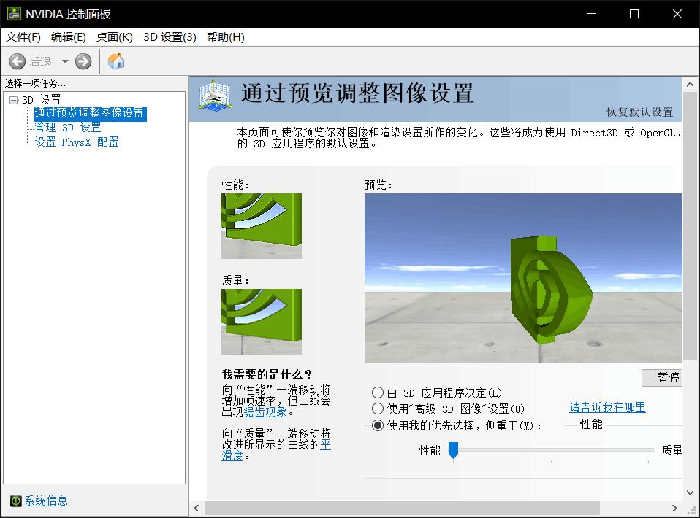This screenshot has height=518, width=700.
Task: Select 使用"高级 3D 图像"设置(U) radio button
Action: [378, 409]
